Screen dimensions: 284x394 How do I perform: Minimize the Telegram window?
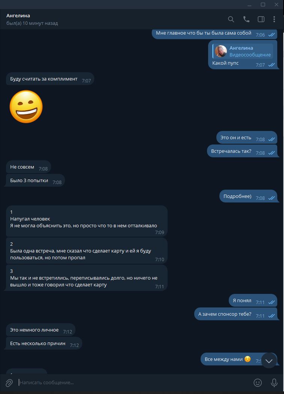(249, 5)
